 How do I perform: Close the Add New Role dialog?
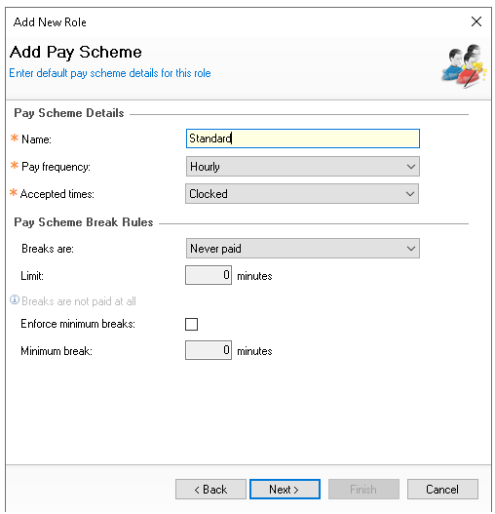[x=476, y=22]
